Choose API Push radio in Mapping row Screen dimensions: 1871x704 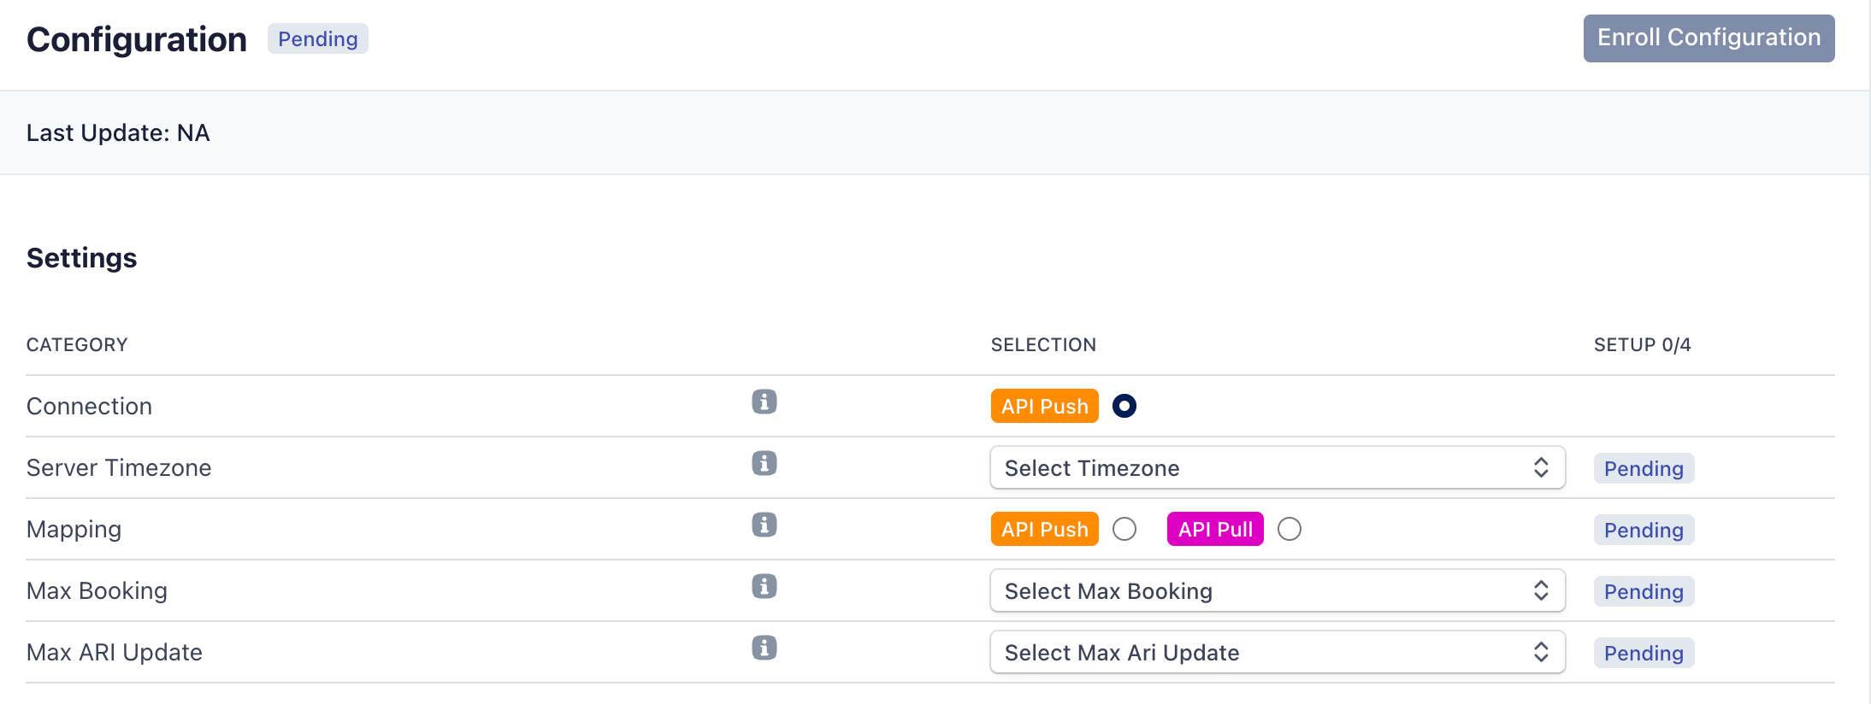click(1124, 529)
